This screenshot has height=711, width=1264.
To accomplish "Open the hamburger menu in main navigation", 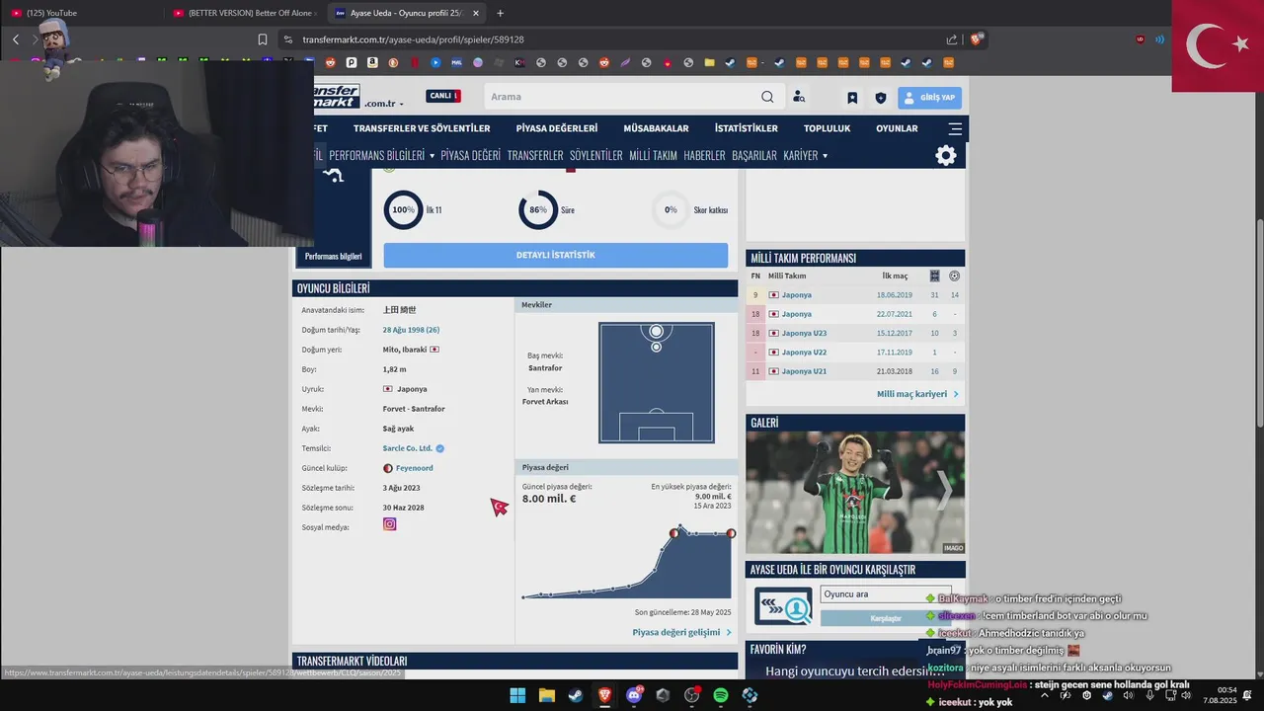I will 955,128.
